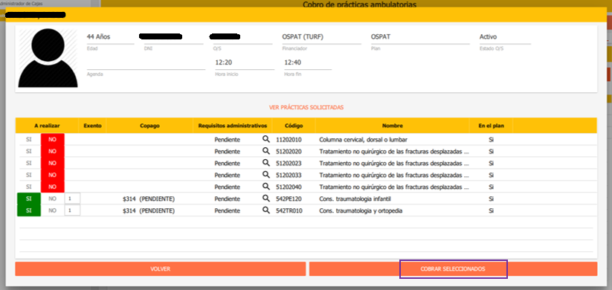Screen dimensions: 612x290
Task: Click 'Cons. traumatologia infantil' name
Action: coord(355,199)
